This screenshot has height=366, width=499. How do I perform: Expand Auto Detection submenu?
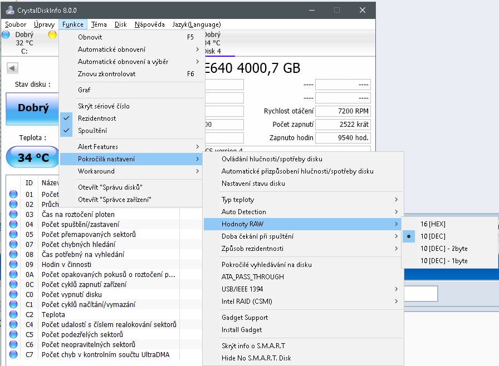[x=304, y=211]
